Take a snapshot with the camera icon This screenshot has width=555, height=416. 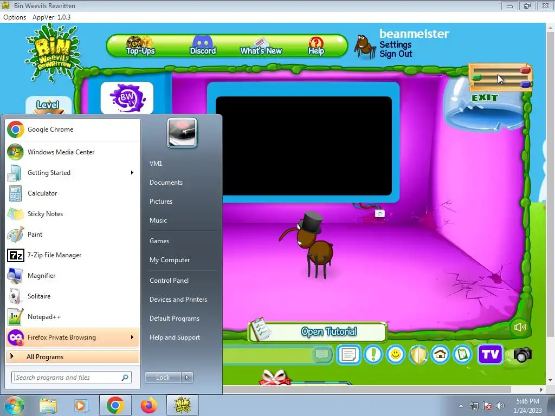pos(523,354)
